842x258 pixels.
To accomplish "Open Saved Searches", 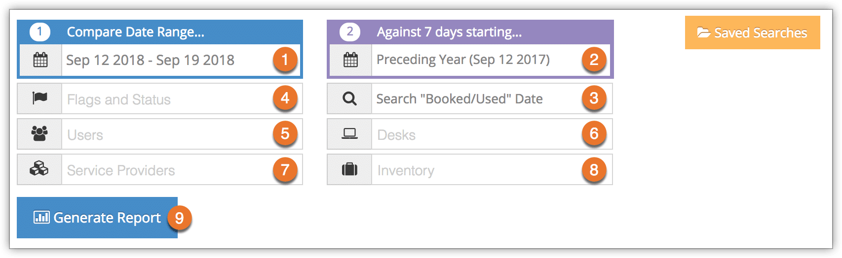I will (x=752, y=32).
